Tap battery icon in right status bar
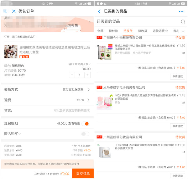The image size is (188, 179). pyautogui.click(x=183, y=3)
